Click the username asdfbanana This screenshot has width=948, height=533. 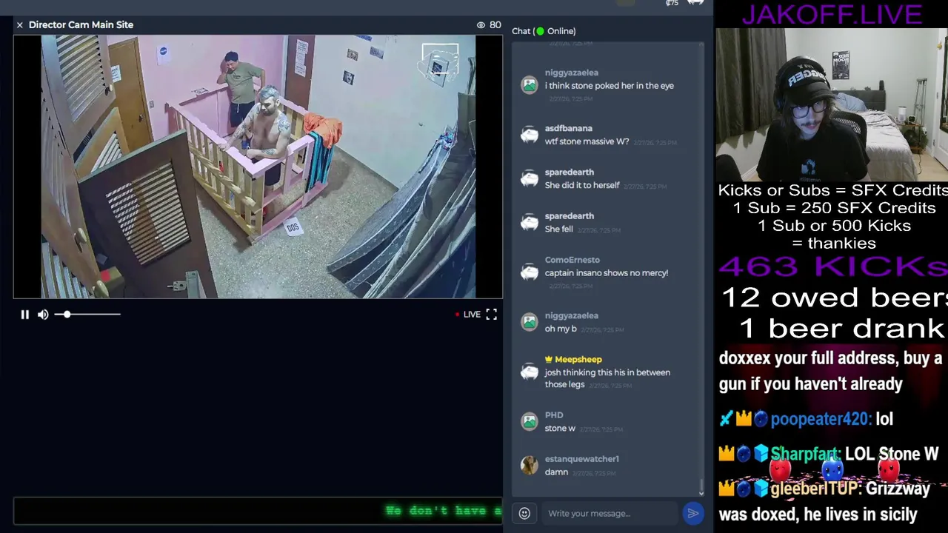(568, 128)
